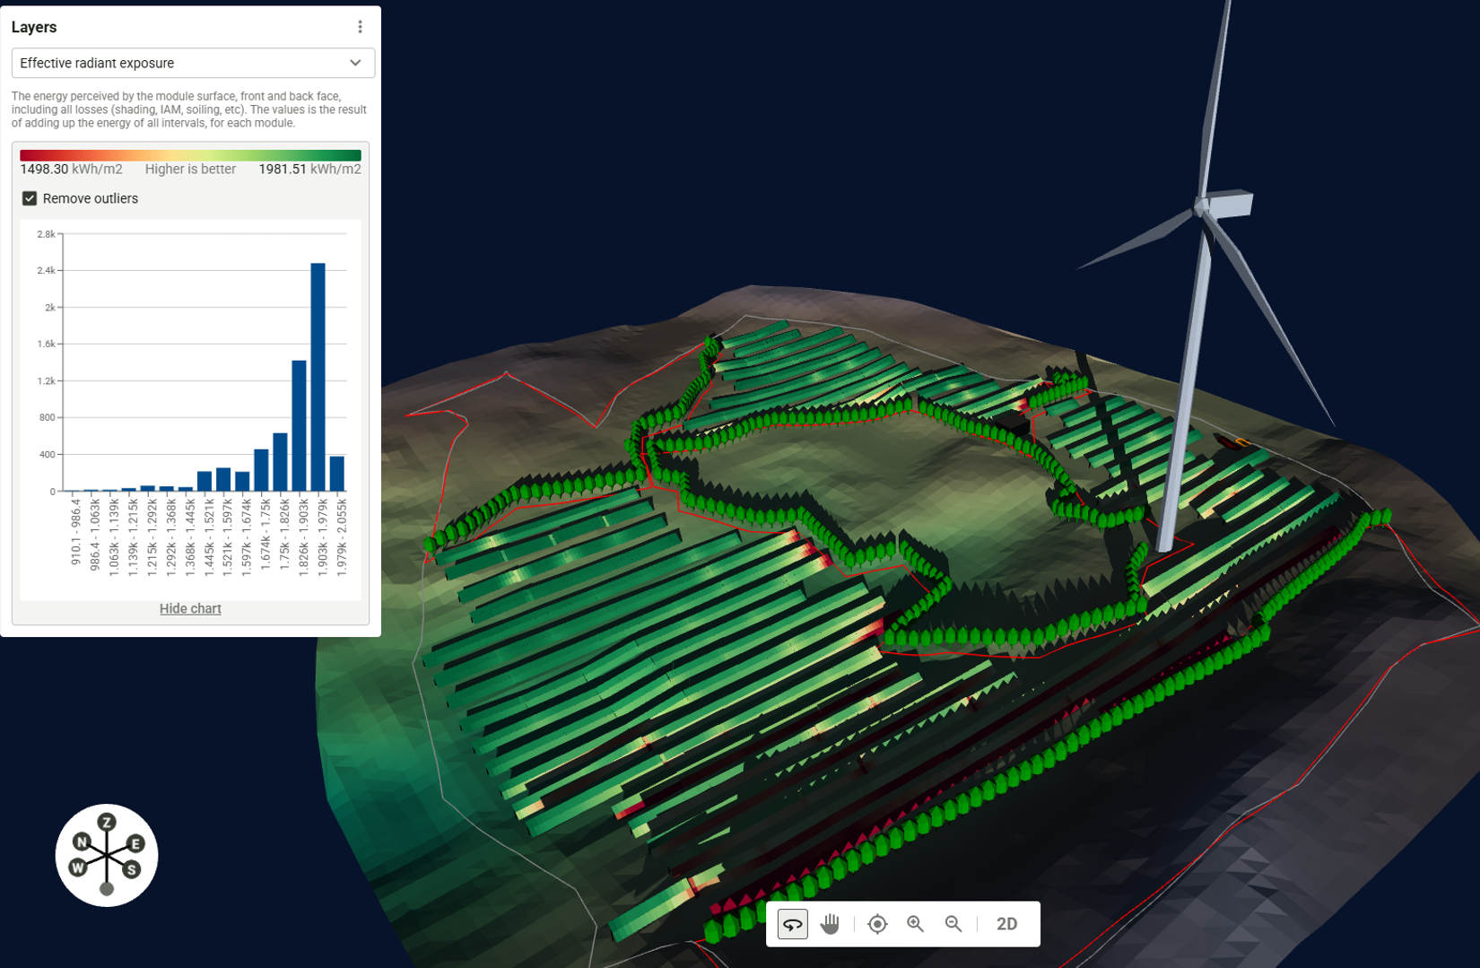Click the red-to-green color scale bar

point(190,155)
